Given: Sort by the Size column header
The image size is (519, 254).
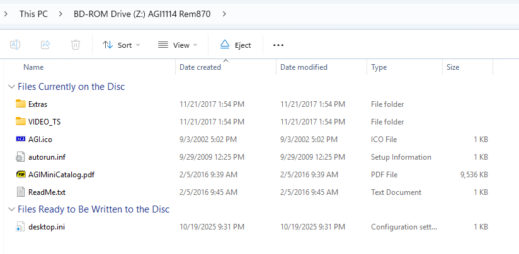Looking at the screenshot, I should click(453, 67).
